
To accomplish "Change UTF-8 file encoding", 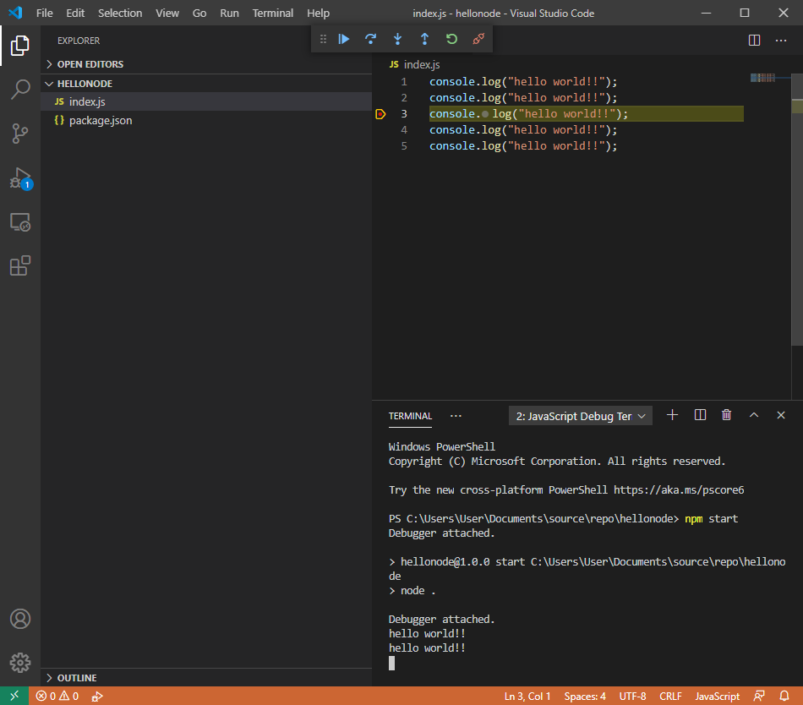I will point(632,697).
